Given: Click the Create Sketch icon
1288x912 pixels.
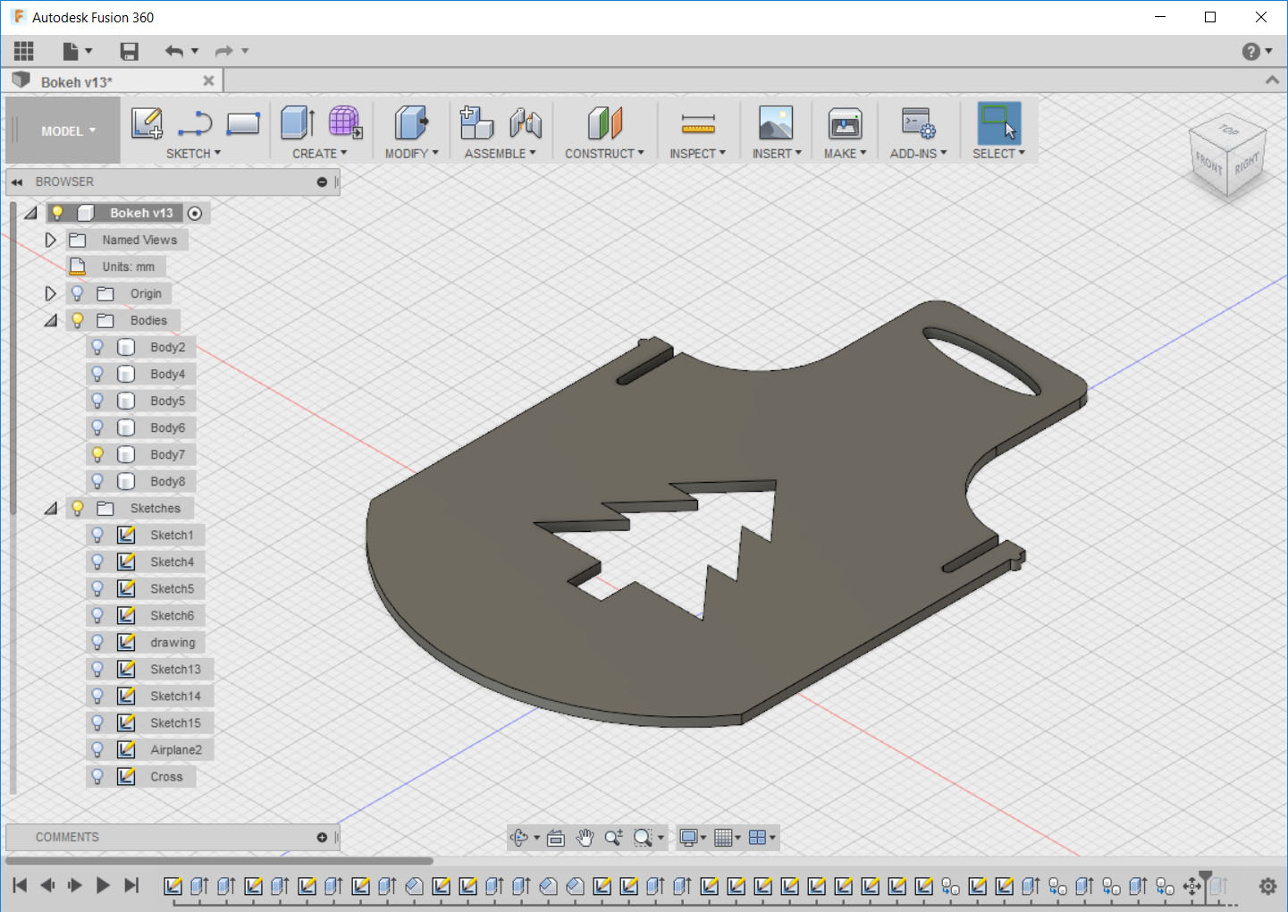Looking at the screenshot, I should tap(147, 122).
